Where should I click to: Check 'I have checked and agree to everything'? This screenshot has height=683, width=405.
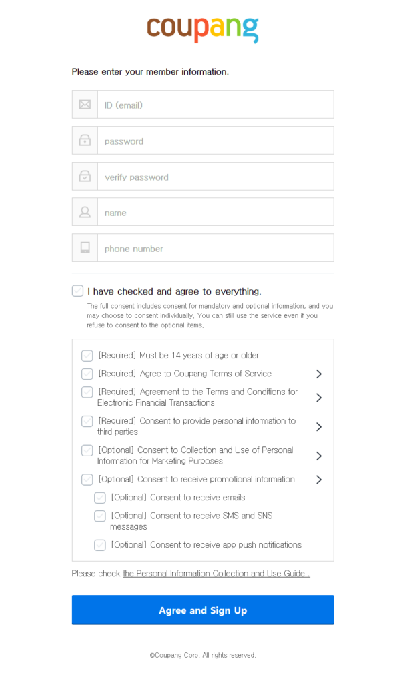[x=77, y=291]
